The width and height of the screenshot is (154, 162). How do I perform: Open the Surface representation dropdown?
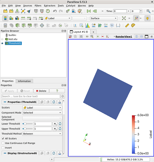click(x=104, y=18)
